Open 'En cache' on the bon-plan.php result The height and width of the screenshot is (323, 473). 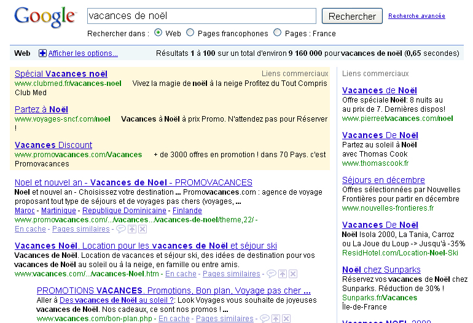174,319
